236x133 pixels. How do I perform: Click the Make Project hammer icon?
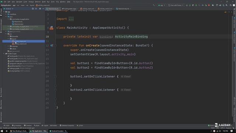pyautogui.click(x=154, y=5)
